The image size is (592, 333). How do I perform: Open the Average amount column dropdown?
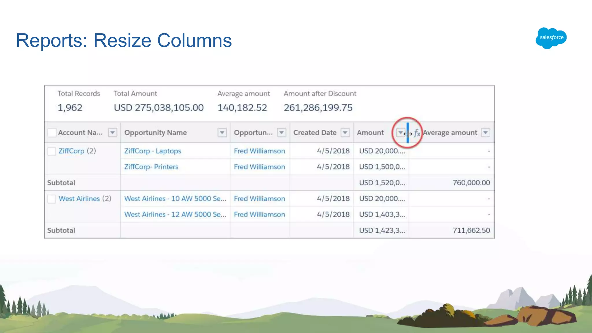(486, 133)
